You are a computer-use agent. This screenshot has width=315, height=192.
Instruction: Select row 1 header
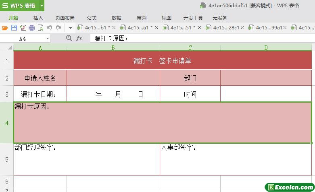coord(6,60)
